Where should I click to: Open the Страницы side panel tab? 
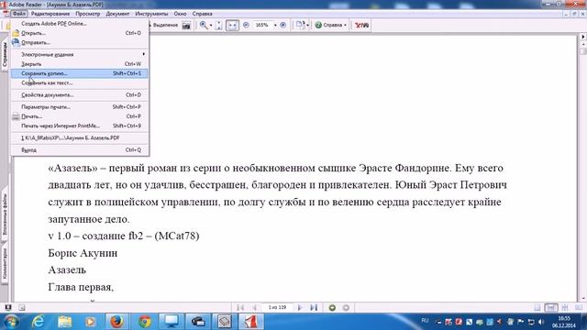[x=5, y=55]
